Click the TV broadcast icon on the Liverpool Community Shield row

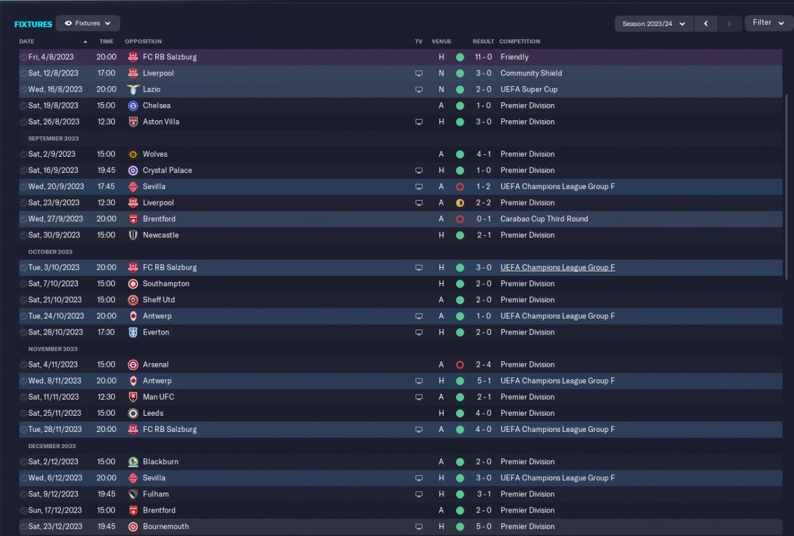click(x=419, y=73)
